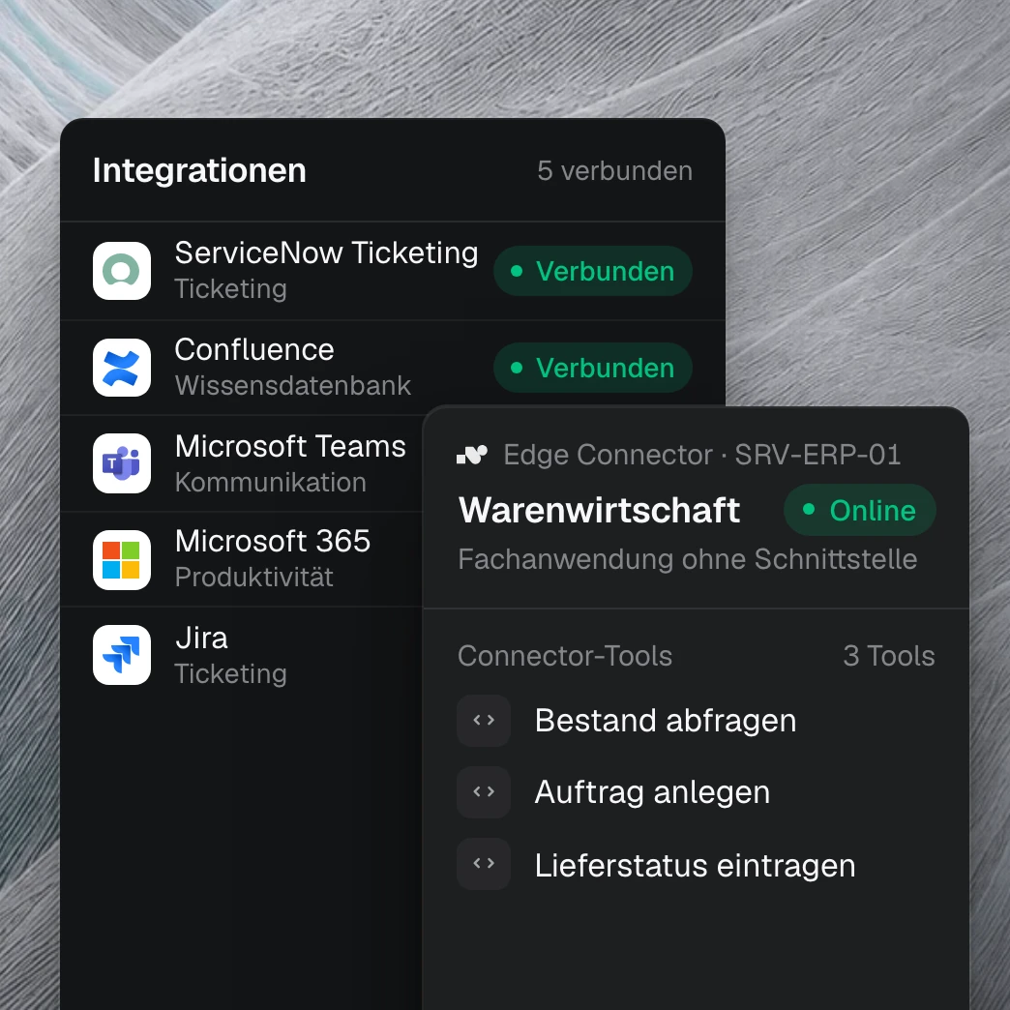
Task: Click the Online status badge
Action: point(859,510)
